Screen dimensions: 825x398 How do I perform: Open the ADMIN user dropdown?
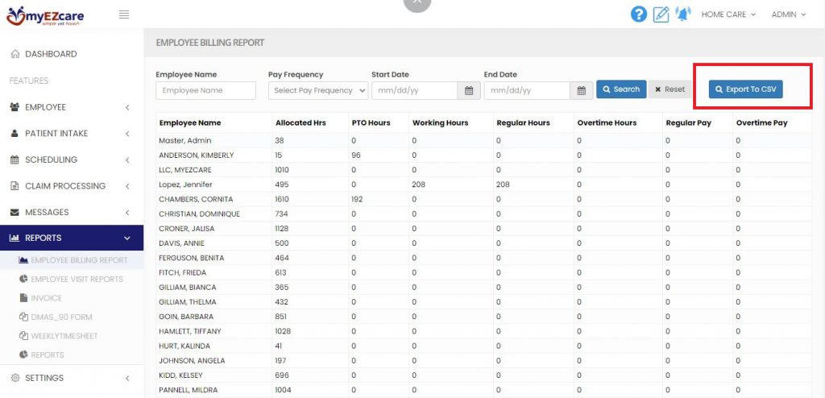789,15
